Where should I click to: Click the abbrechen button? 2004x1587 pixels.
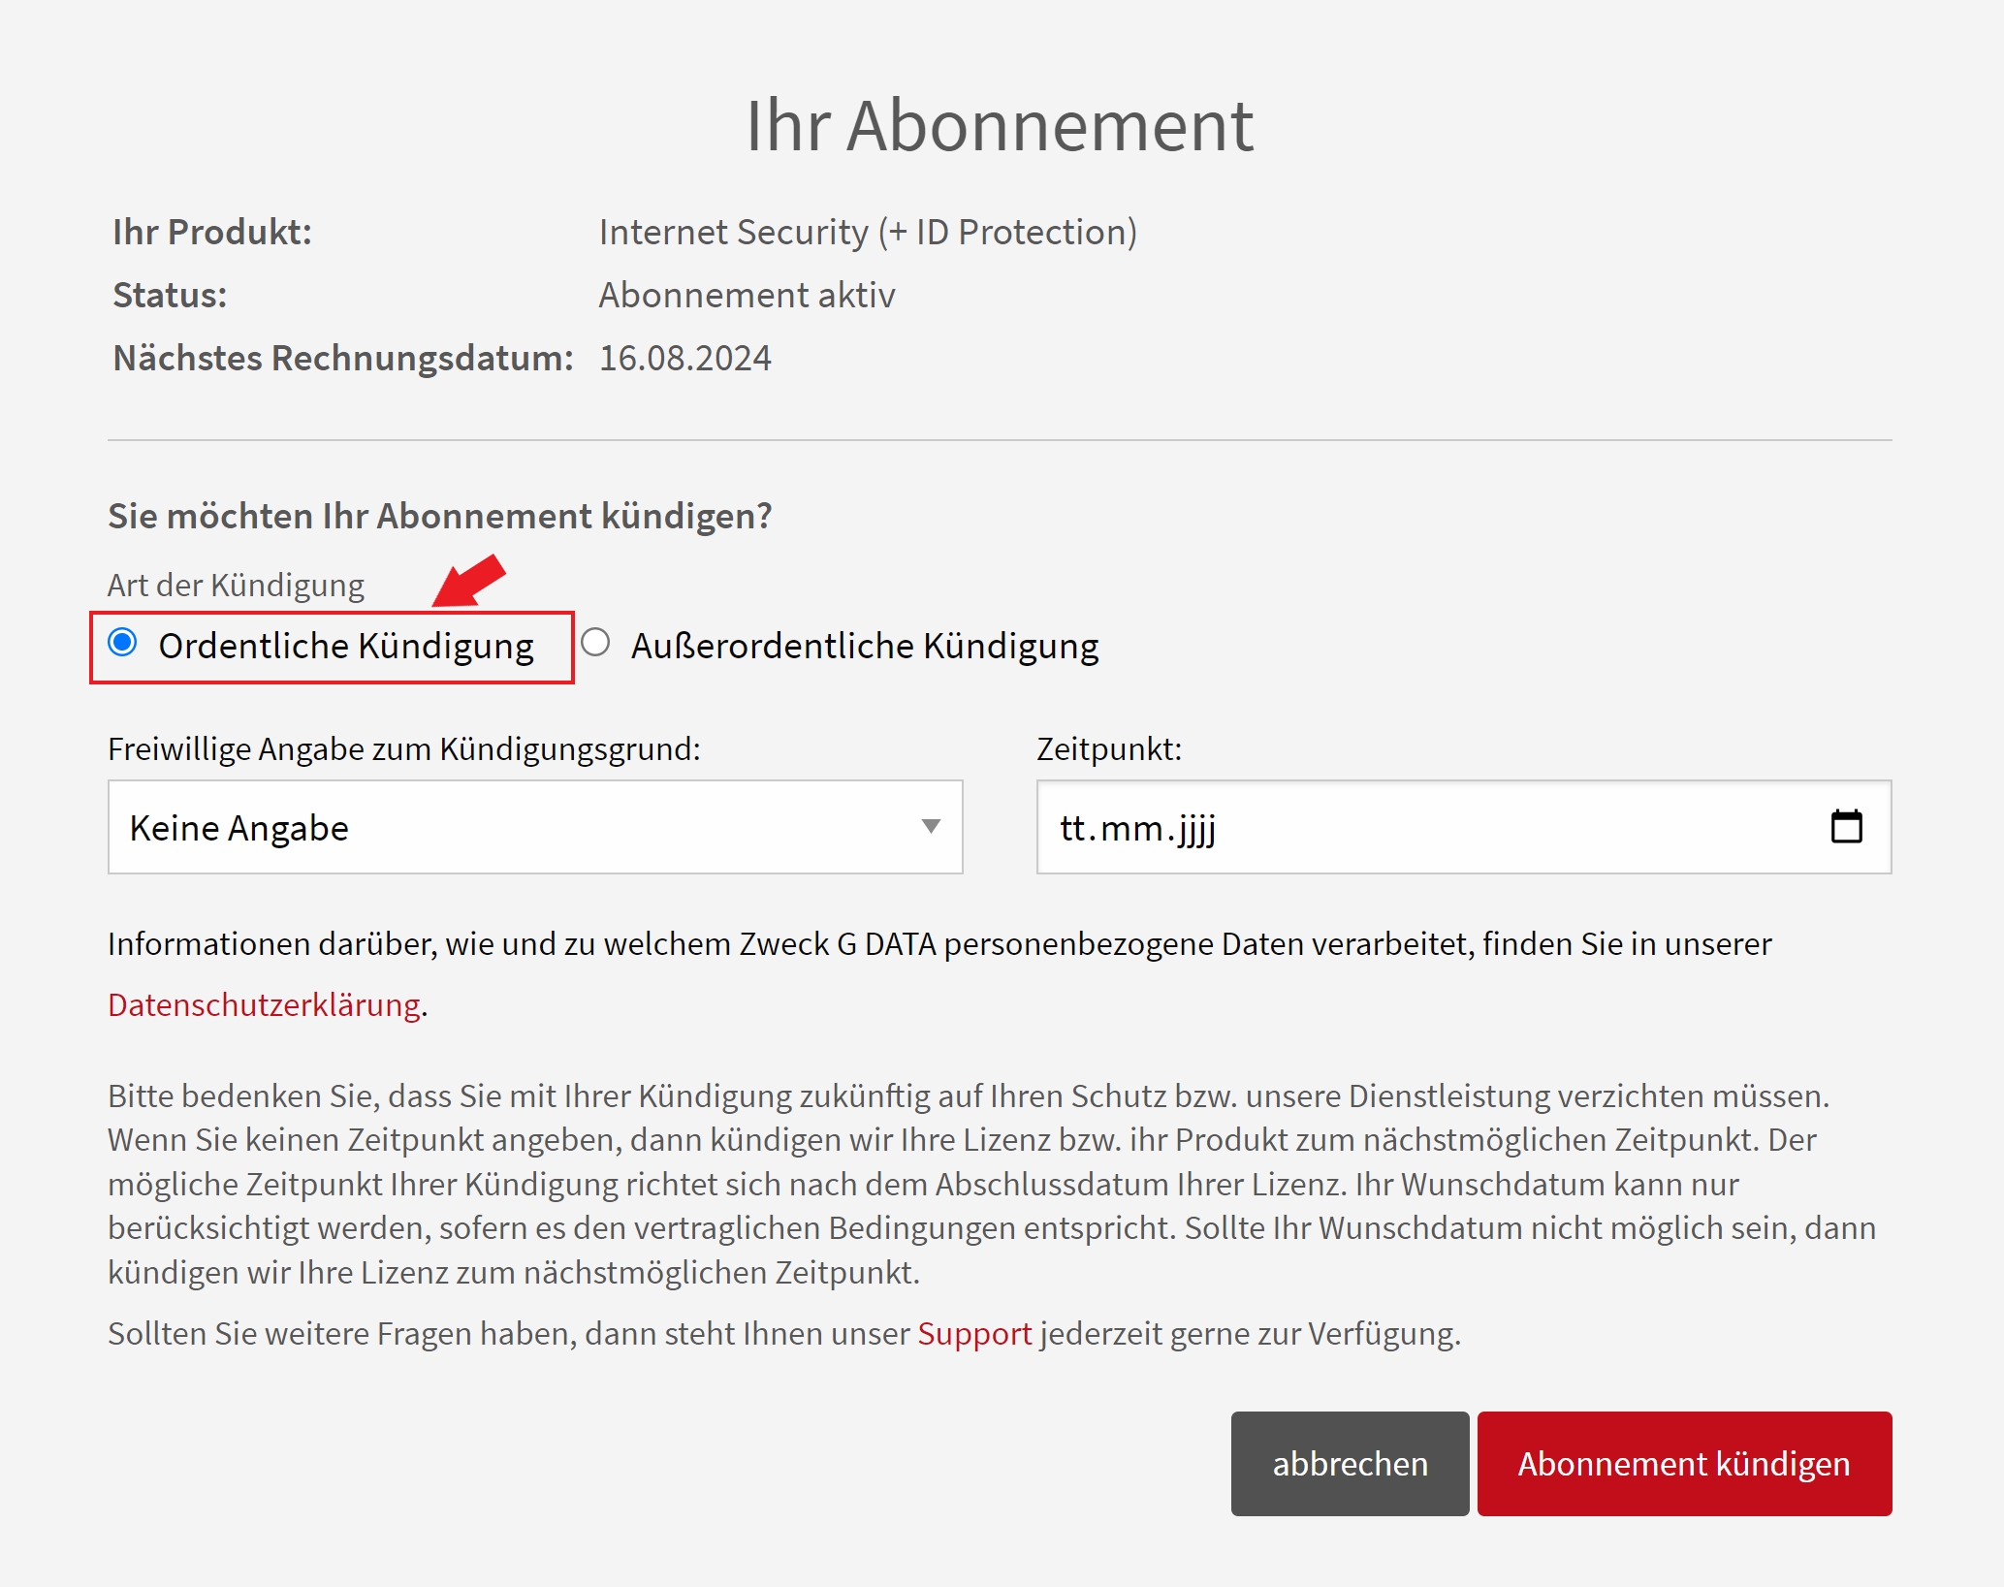click(x=1350, y=1463)
